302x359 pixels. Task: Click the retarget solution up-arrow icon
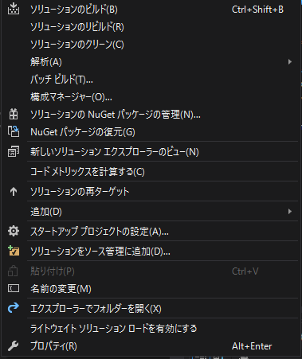(x=14, y=191)
